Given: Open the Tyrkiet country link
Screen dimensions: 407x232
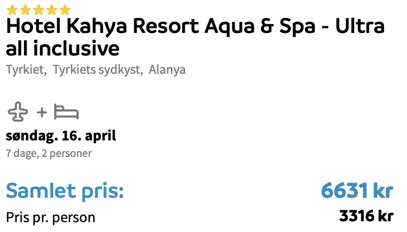Looking at the screenshot, I should [x=26, y=70].
